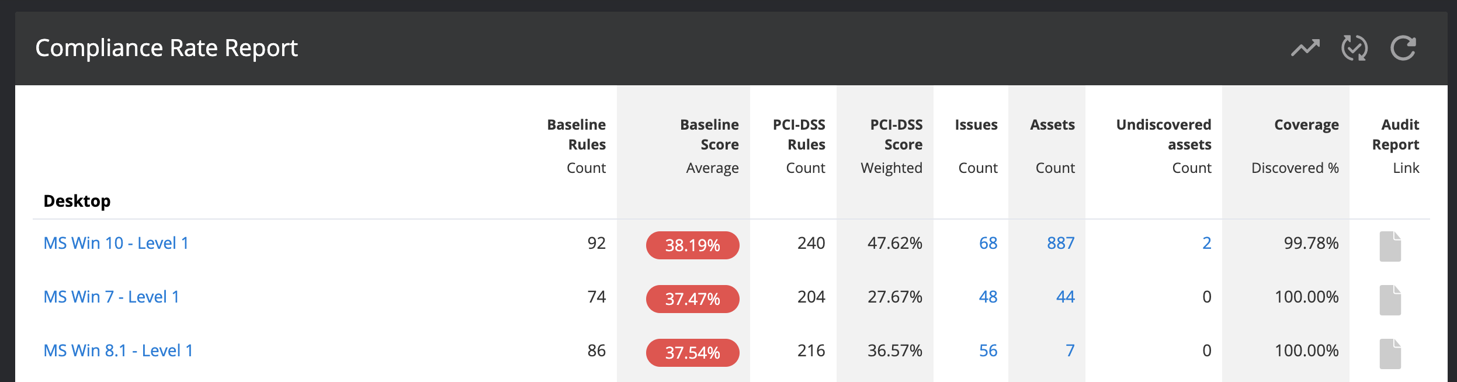Click the red 37.47% baseline score badge

692,299
